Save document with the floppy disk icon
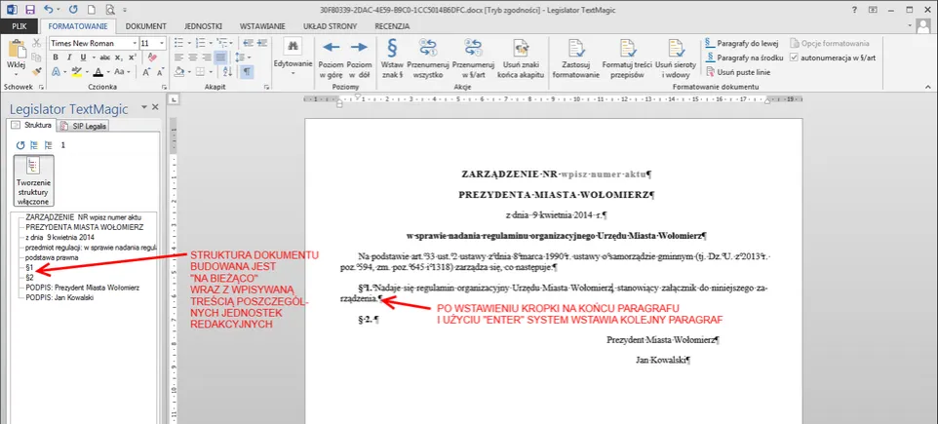The image size is (938, 424). 30,10
